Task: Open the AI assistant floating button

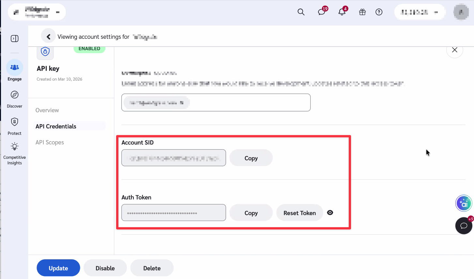Action: [x=464, y=203]
